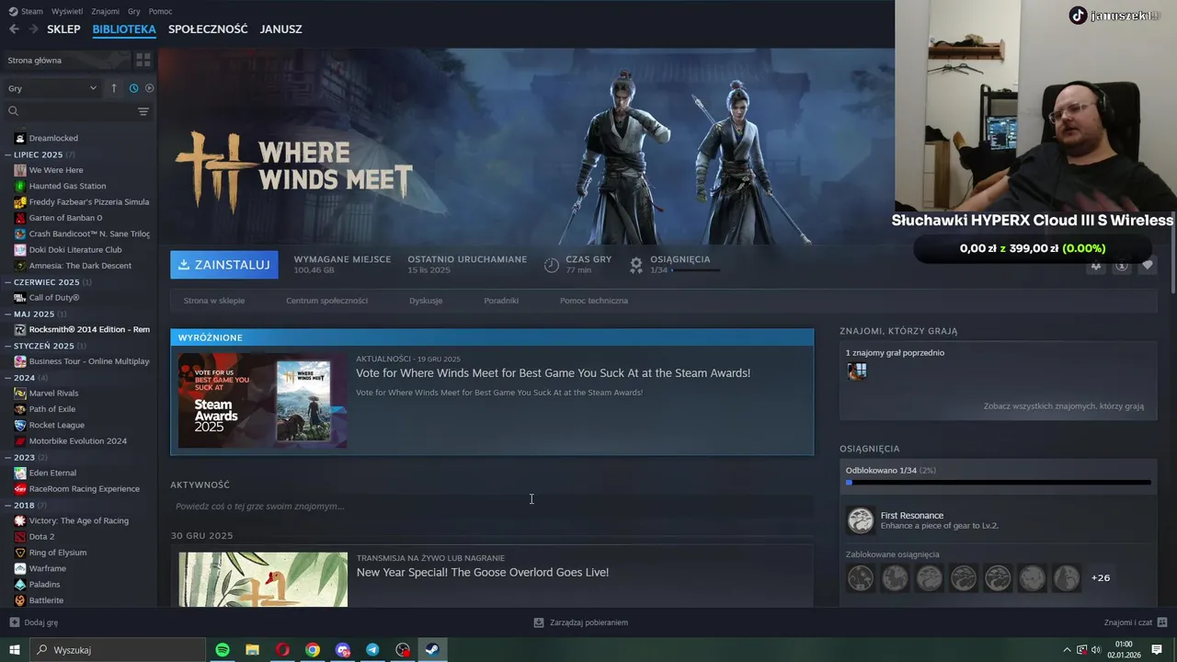
Task: Click the Dodaj grę plus icon
Action: pos(14,622)
